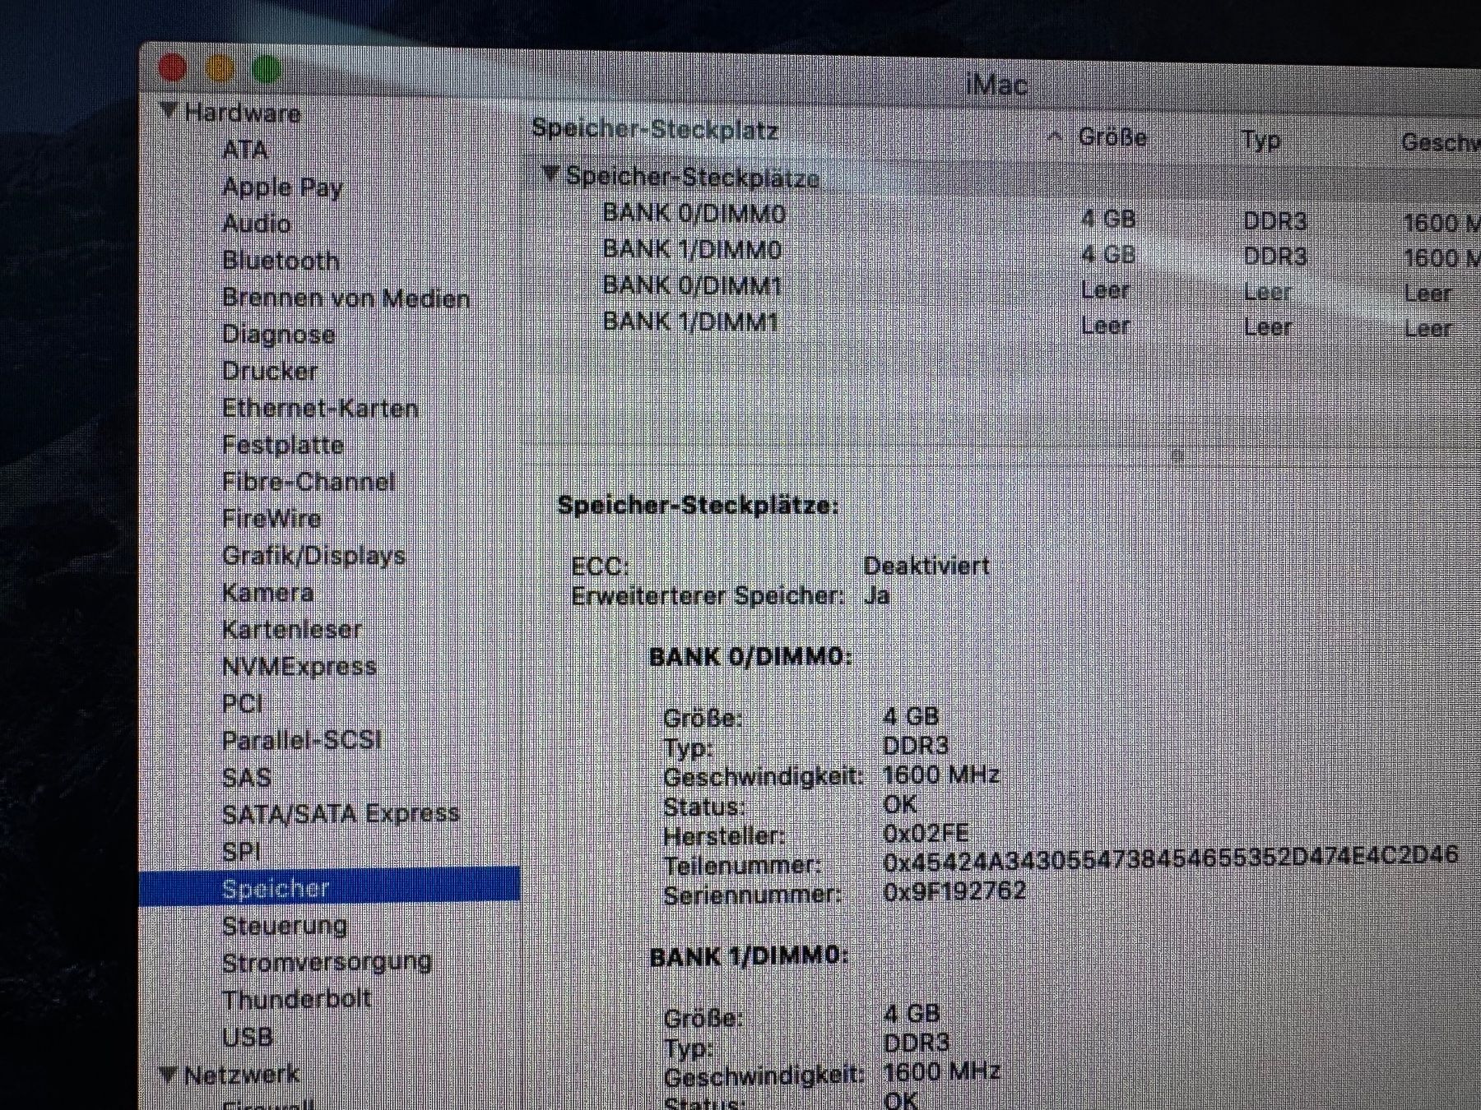Screen dimensions: 1481x1110
Task: Open Parallel-SCSI in the sidebar
Action: click(x=302, y=740)
